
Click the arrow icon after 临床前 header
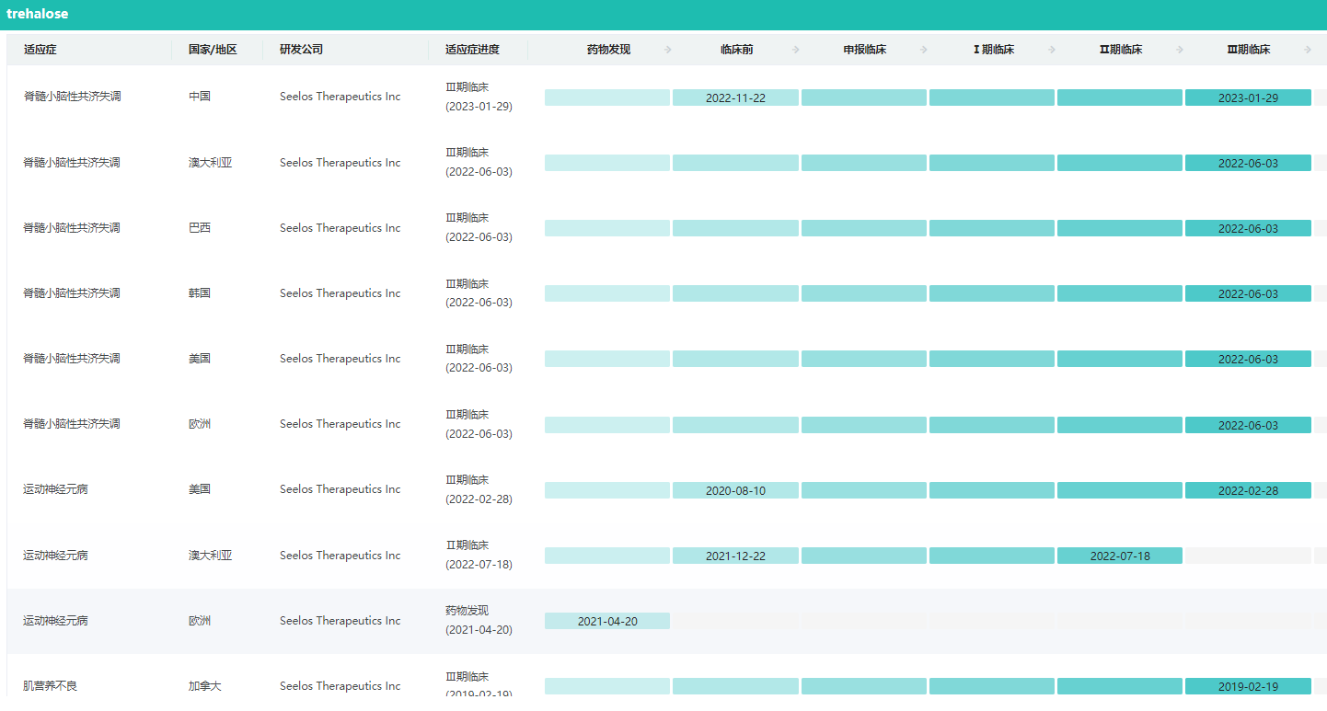[x=796, y=50]
